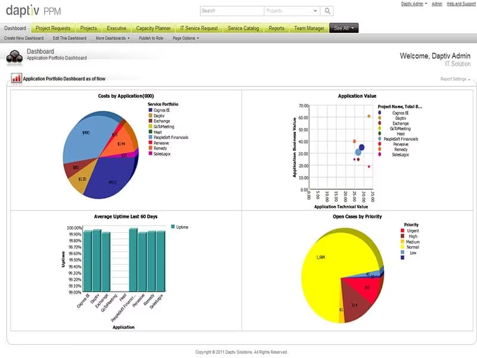Image resolution: width=477 pixels, height=358 pixels.
Task: Click the three-spheres Dashboard logo icon
Action: (14, 57)
